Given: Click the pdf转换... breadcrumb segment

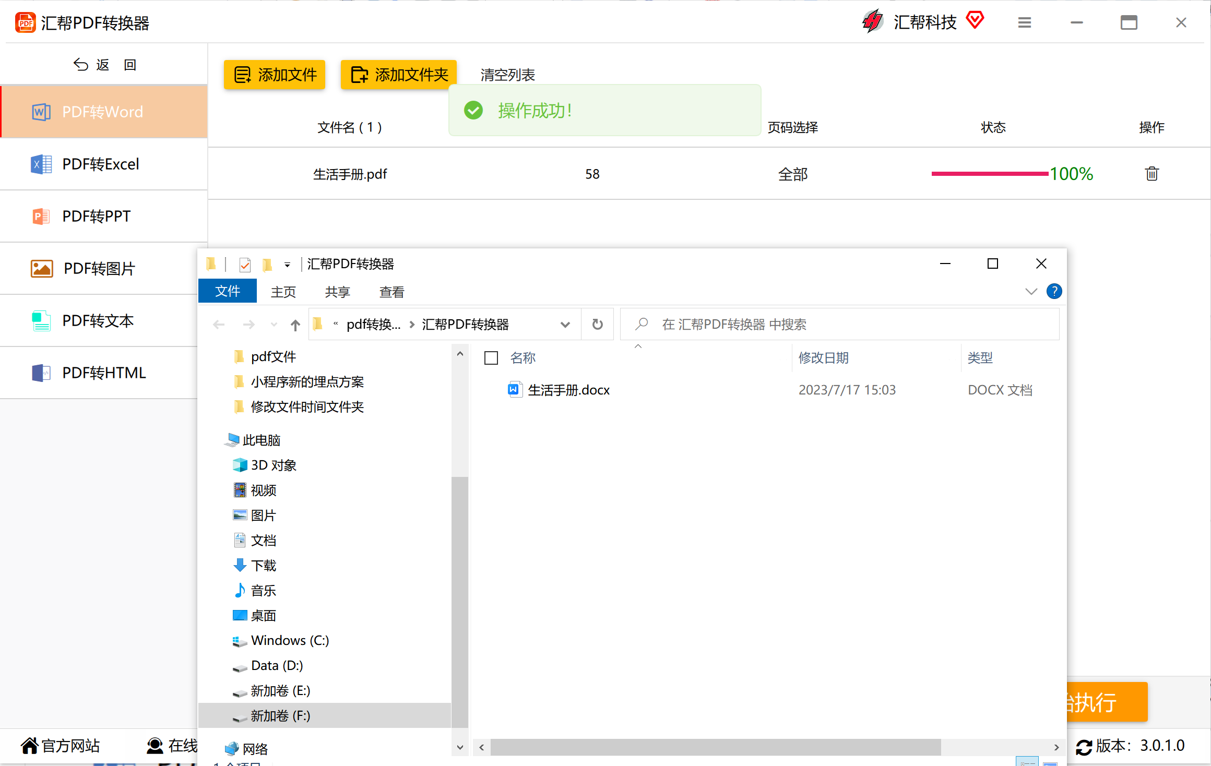Looking at the screenshot, I should (374, 325).
